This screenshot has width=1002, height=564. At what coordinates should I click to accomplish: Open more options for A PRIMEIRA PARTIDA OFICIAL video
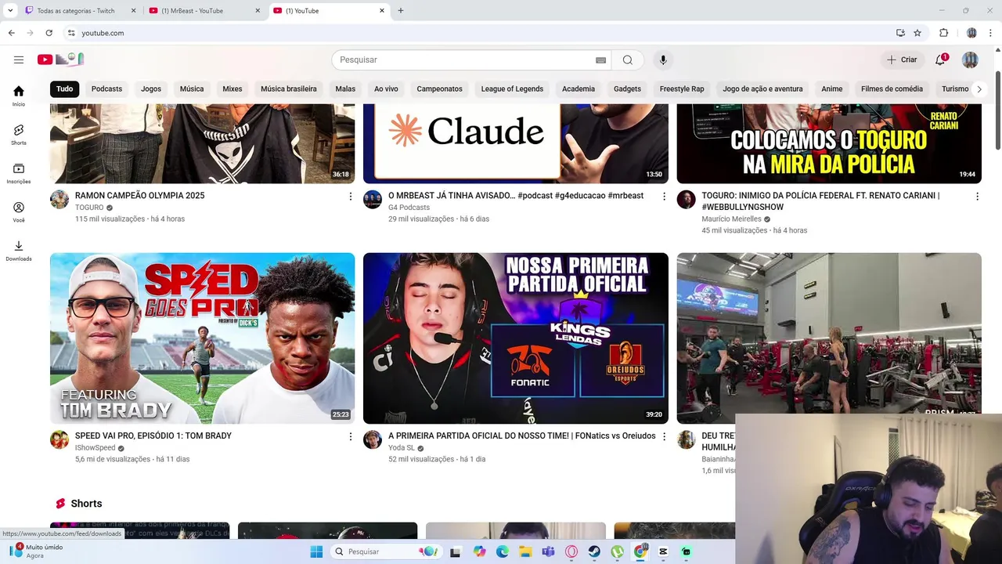pyautogui.click(x=664, y=436)
